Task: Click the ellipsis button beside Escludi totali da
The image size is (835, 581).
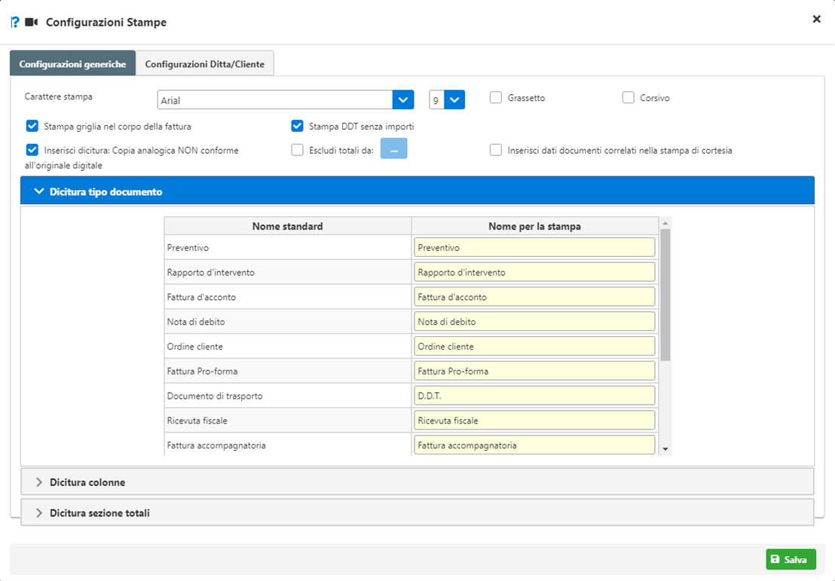Action: click(x=393, y=148)
